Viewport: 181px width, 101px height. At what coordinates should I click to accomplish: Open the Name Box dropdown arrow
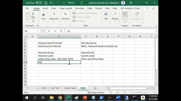coord(38,31)
